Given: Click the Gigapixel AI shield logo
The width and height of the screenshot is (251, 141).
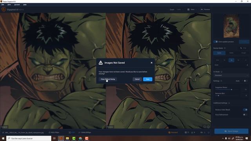Looking at the screenshot, I should 4,9.
